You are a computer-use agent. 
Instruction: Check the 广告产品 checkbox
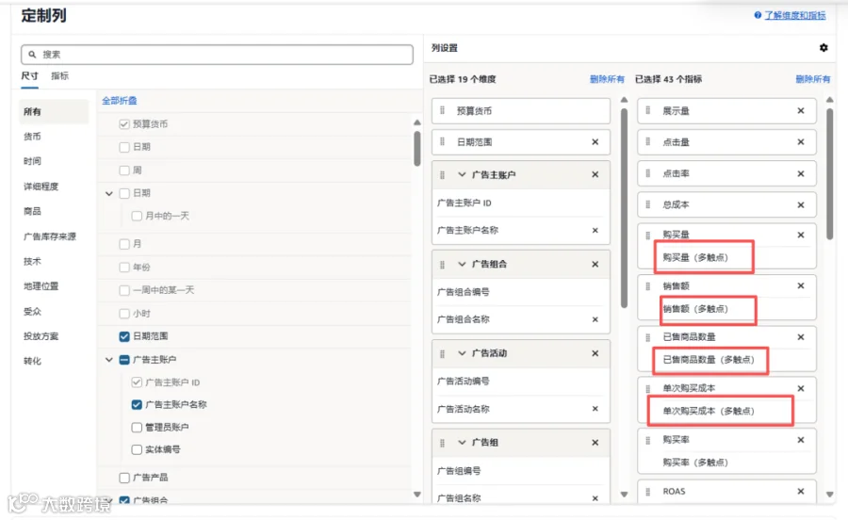124,478
